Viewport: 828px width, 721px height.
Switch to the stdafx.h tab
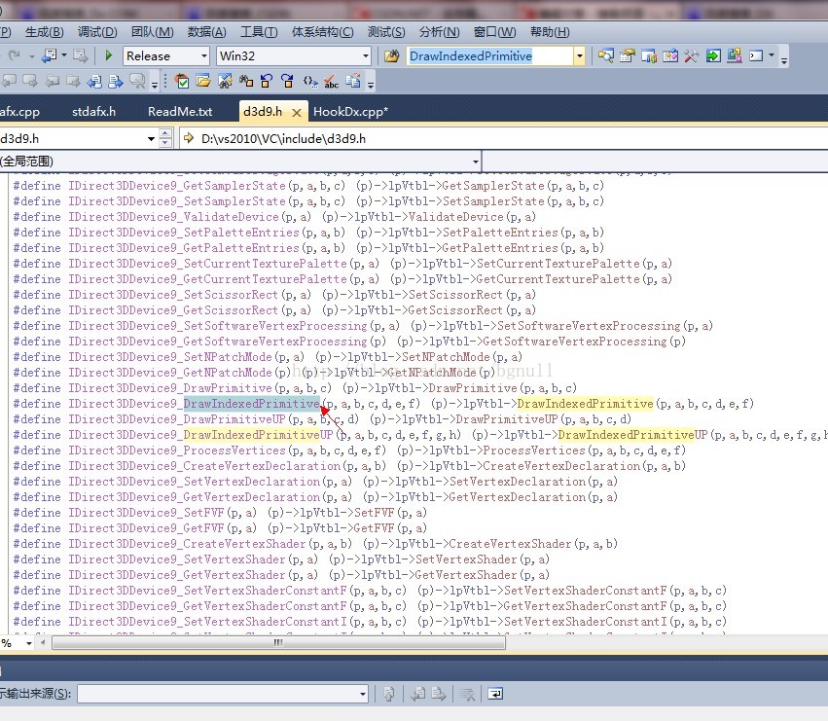click(x=94, y=112)
